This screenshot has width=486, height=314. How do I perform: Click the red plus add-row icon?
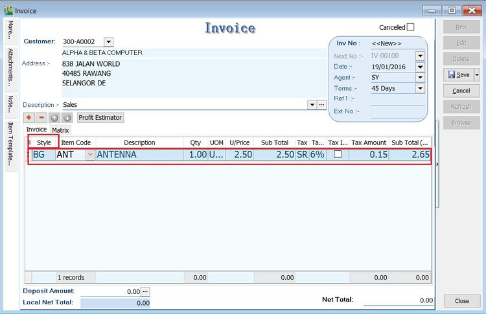coord(29,118)
